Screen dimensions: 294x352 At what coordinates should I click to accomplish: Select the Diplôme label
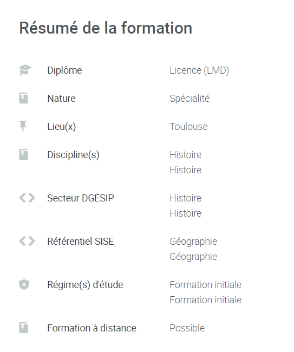(x=64, y=70)
